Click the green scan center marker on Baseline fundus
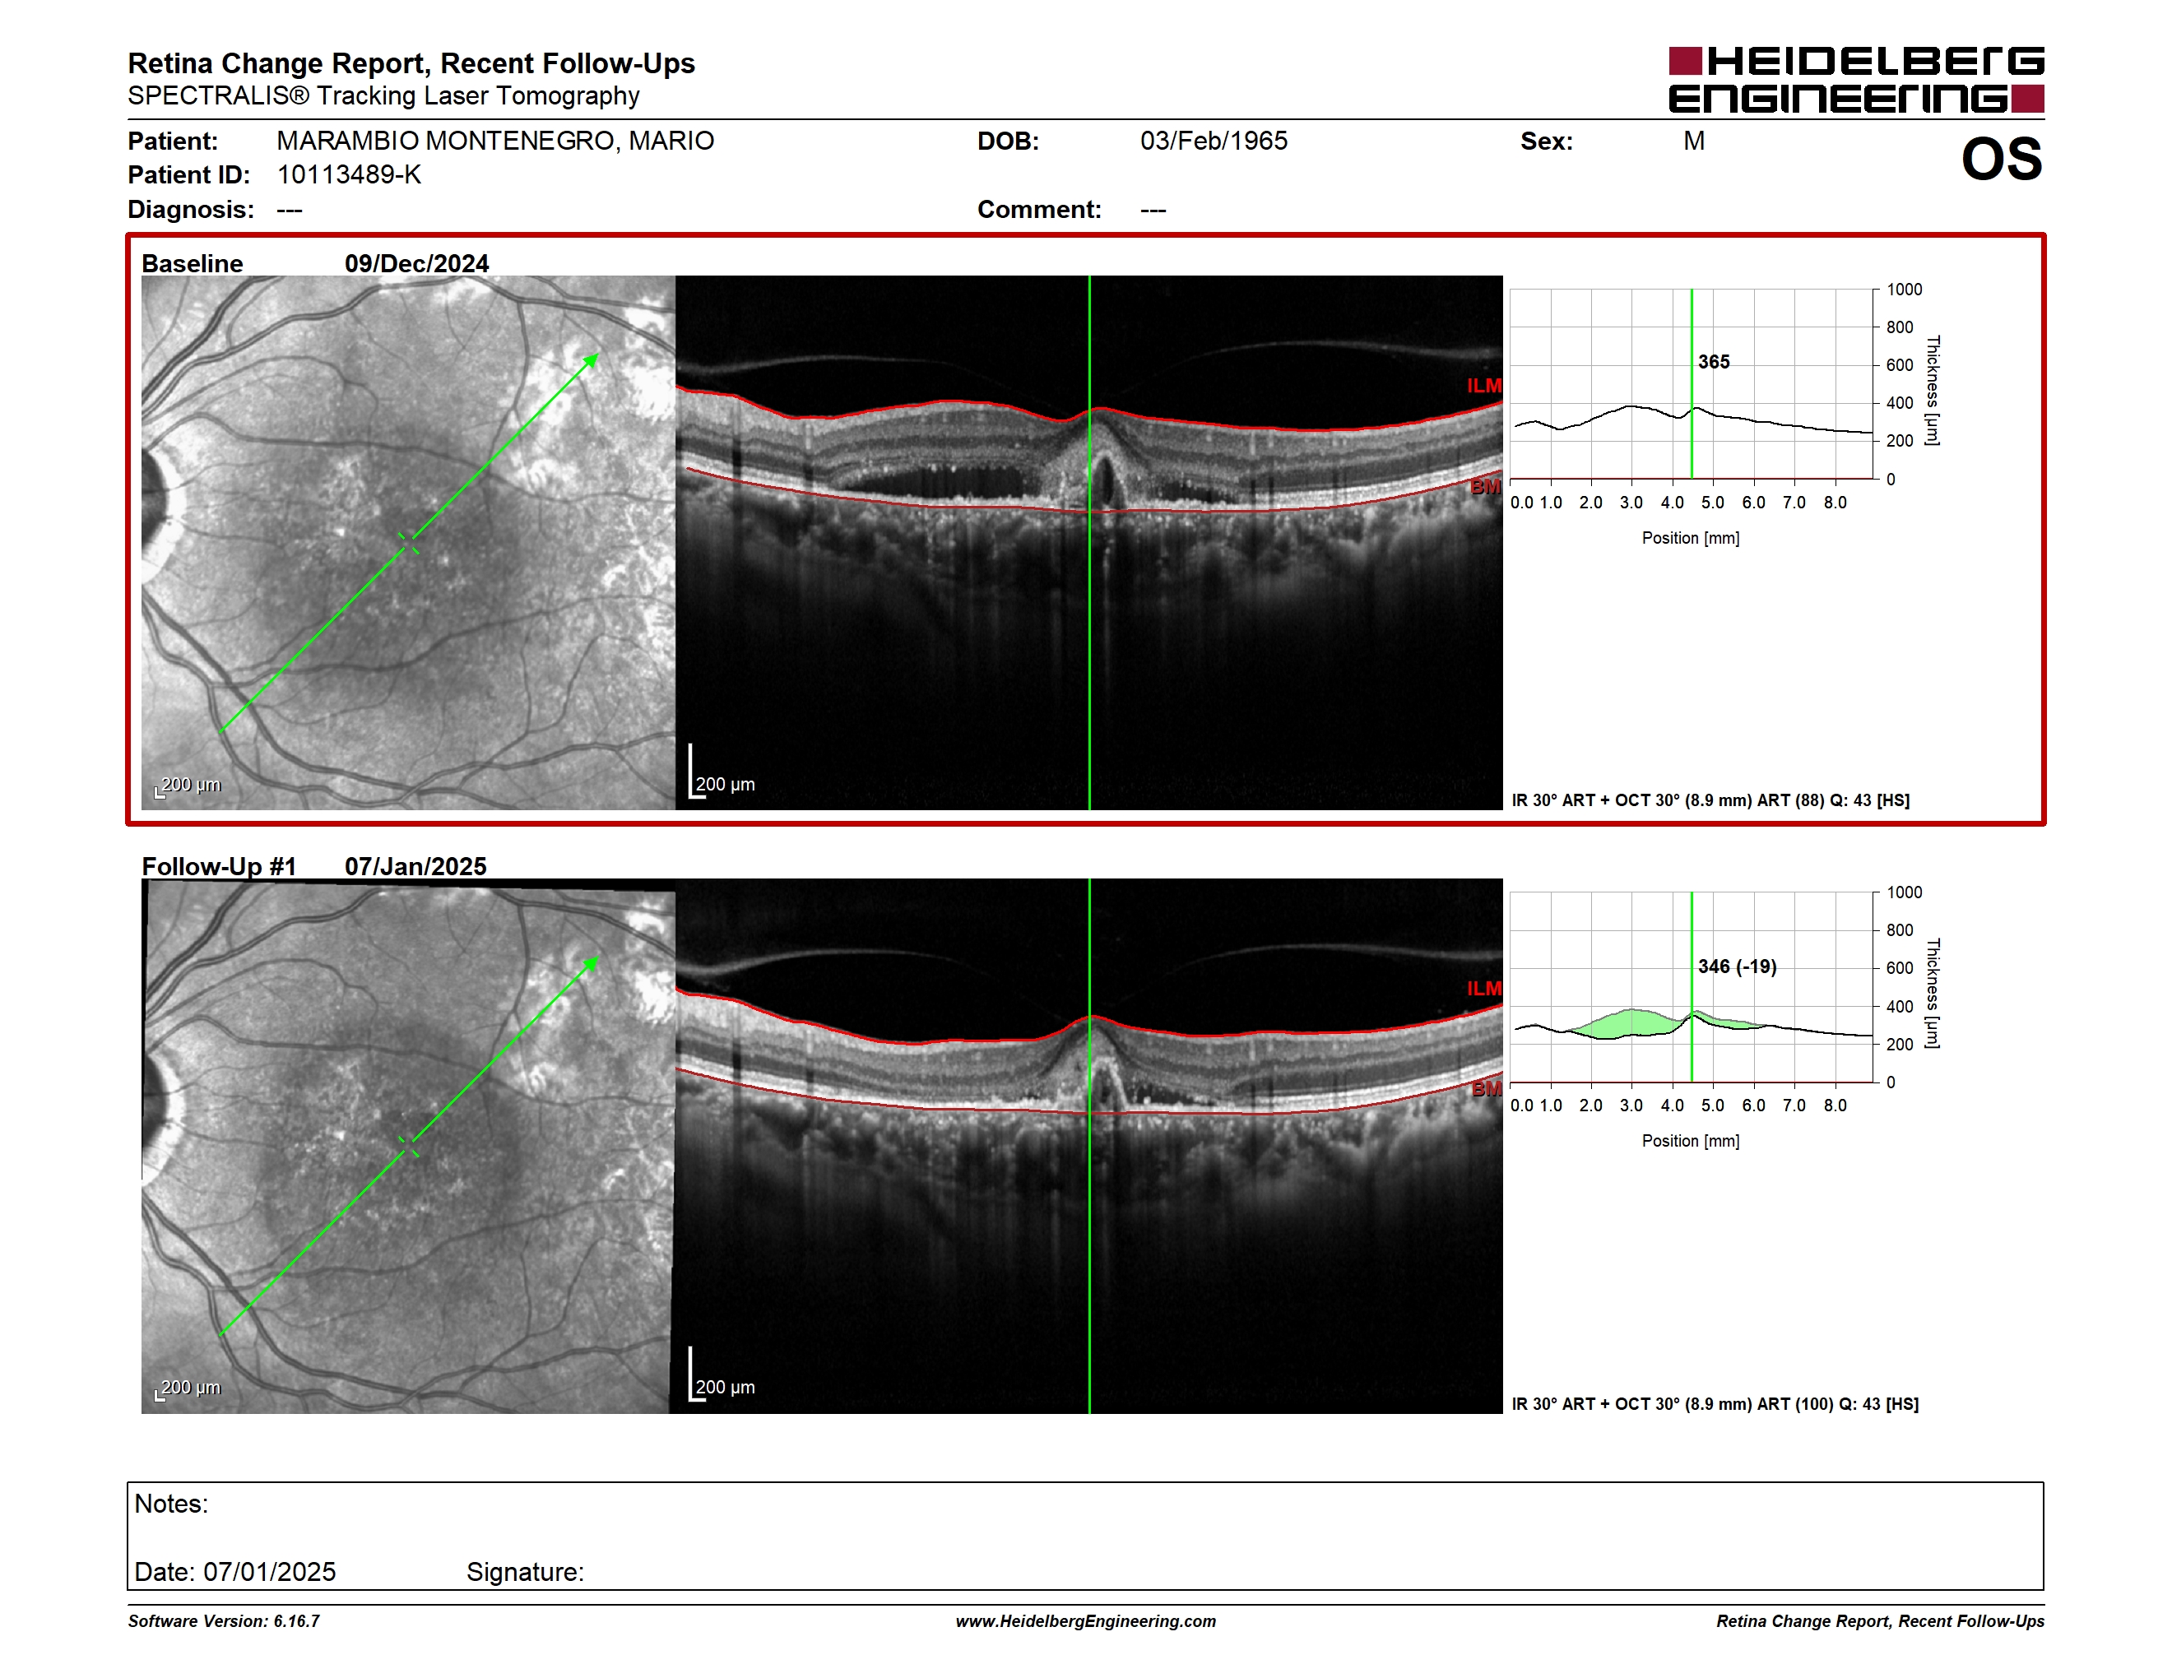2172x1678 pixels. tap(408, 543)
